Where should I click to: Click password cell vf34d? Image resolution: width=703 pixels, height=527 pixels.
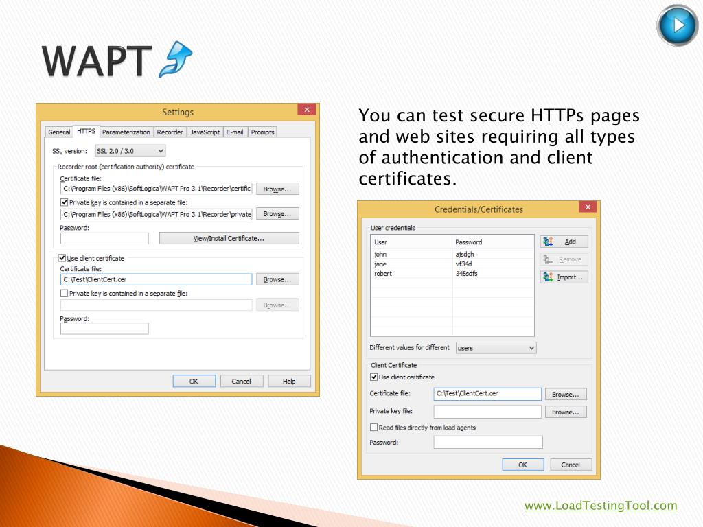point(463,264)
